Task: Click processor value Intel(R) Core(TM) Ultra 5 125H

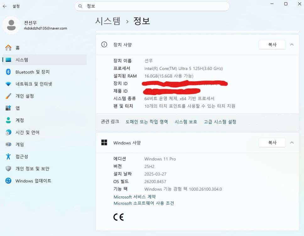Action: [183, 68]
